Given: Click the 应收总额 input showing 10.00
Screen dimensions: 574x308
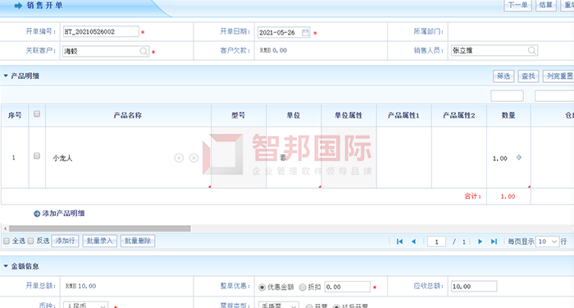Looking at the screenshot, I should click(474, 287).
